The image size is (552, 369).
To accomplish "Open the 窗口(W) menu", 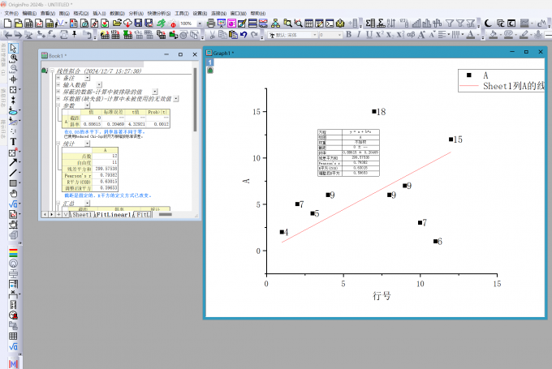I will 239,13.
